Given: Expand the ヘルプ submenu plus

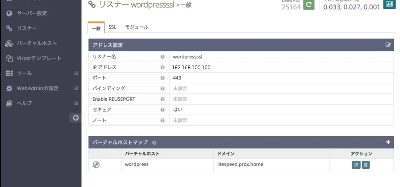Looking at the screenshot, I should pyautogui.click(x=76, y=104).
